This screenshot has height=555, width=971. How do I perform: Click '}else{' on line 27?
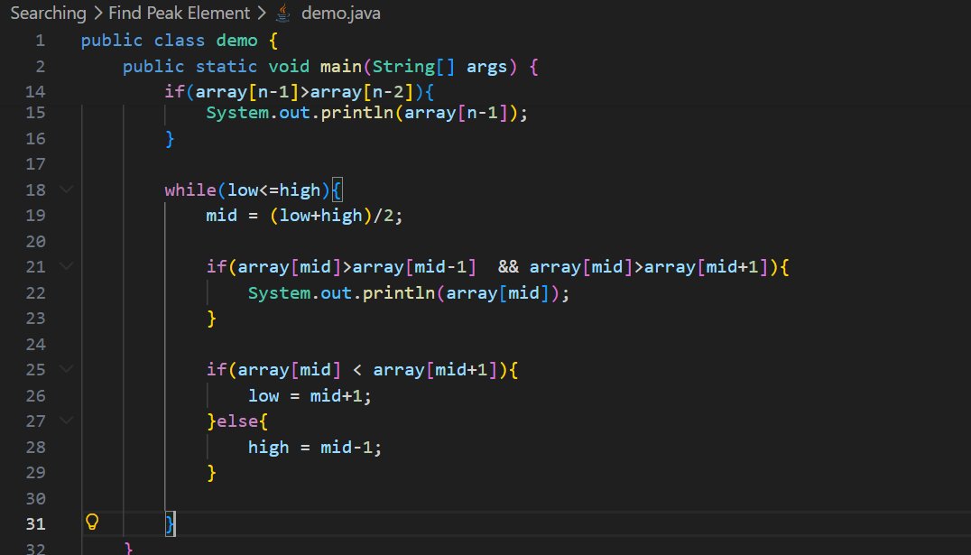point(237,421)
